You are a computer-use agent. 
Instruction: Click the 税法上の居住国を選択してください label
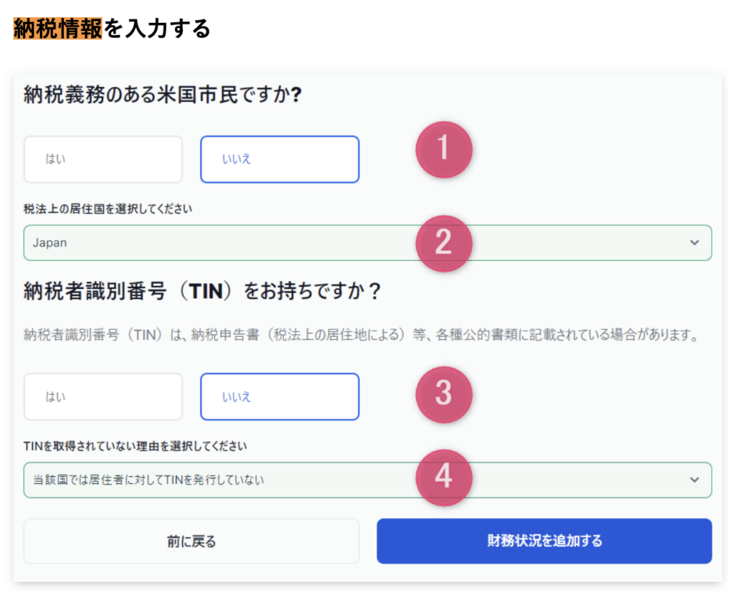tap(108, 209)
